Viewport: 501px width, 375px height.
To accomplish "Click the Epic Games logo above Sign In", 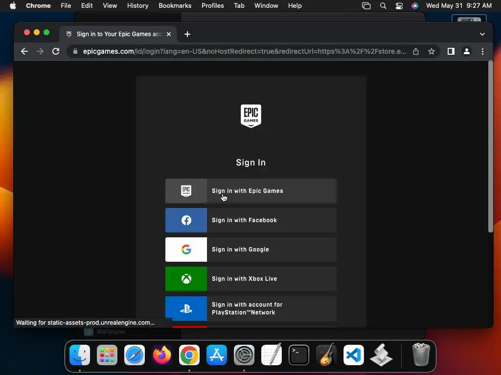I will (251, 116).
